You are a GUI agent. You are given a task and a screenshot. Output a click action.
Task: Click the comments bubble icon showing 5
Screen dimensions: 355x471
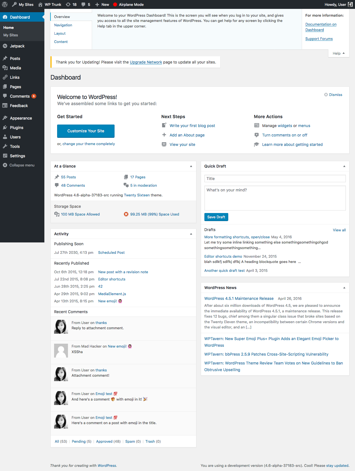coord(86,4)
